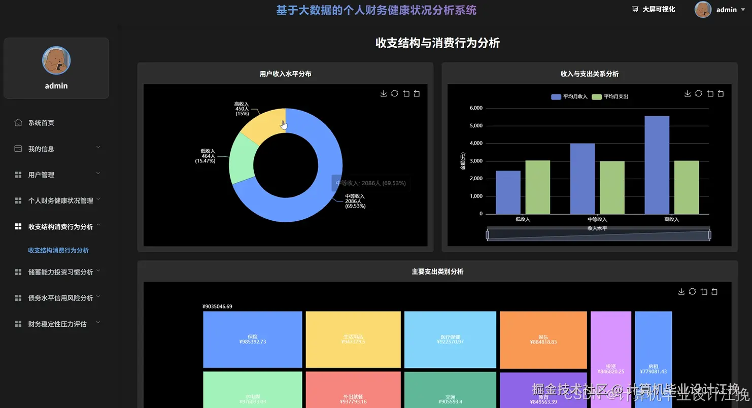Expand the 债务水平信用风险分析 chevron
The height and width of the screenshot is (408, 752).
tap(98, 296)
